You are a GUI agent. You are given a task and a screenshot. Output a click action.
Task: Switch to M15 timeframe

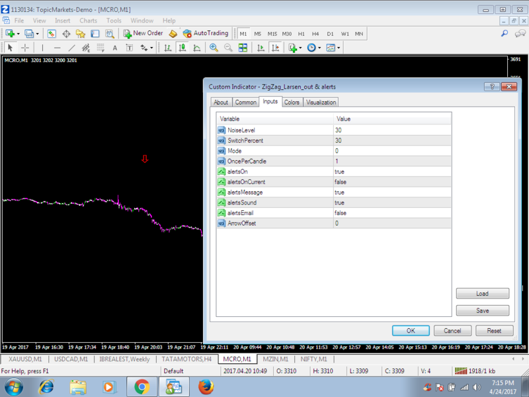(272, 34)
